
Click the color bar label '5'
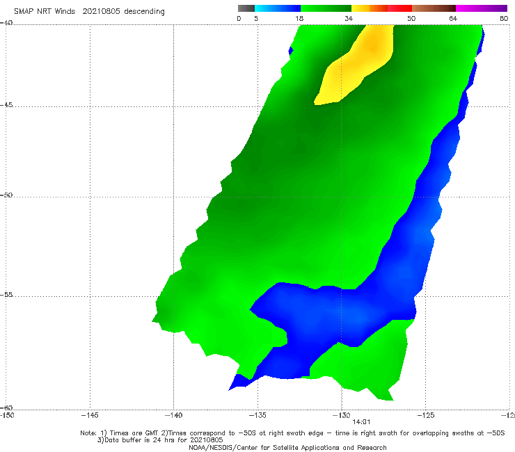pos(256,19)
